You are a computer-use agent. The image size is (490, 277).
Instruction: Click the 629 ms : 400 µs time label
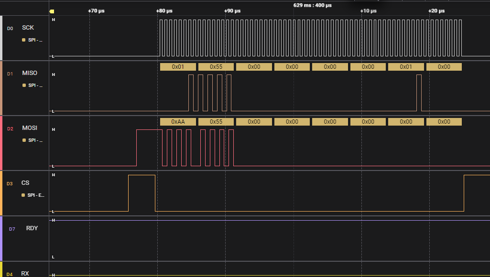click(313, 5)
